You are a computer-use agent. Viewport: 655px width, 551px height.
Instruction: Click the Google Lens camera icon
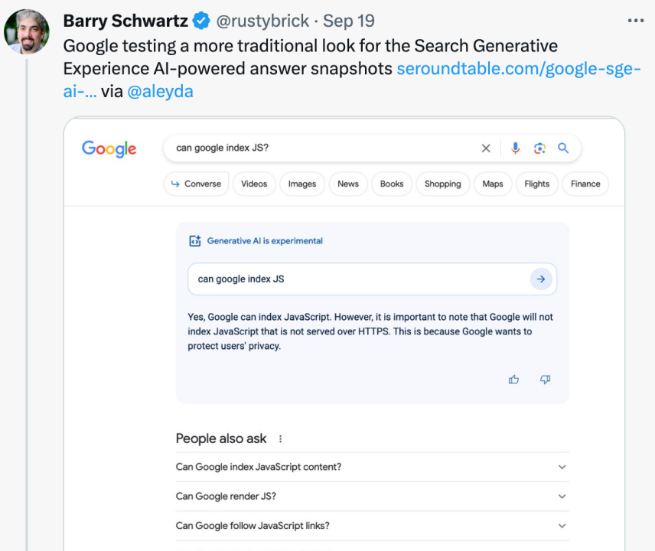tap(539, 148)
